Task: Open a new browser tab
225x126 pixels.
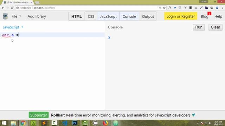Action: [x=37, y=2]
